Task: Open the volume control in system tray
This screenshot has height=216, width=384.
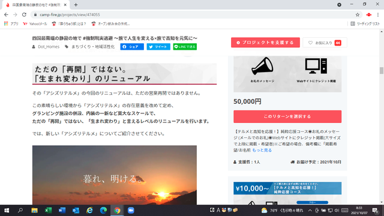Action: pos(337,211)
